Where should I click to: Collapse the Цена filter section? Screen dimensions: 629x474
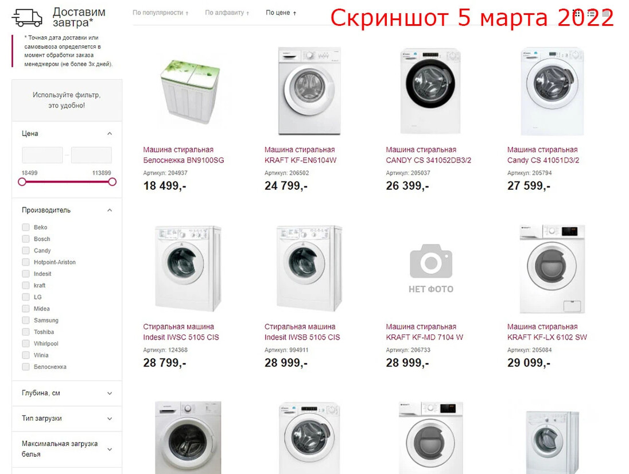pos(110,134)
